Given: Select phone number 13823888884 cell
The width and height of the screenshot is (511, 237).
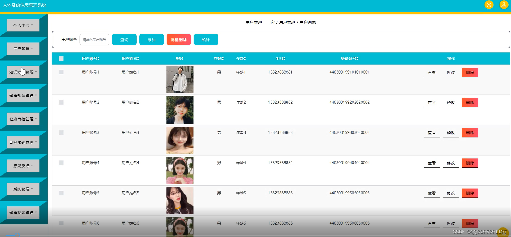Looking at the screenshot, I should [x=280, y=163].
